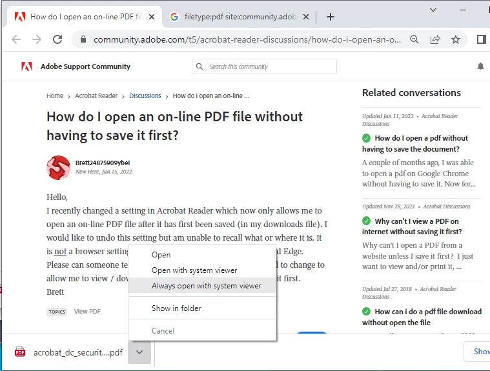The width and height of the screenshot is (490, 371).
Task: Focus the 'Search this community' field
Action: coord(265,66)
